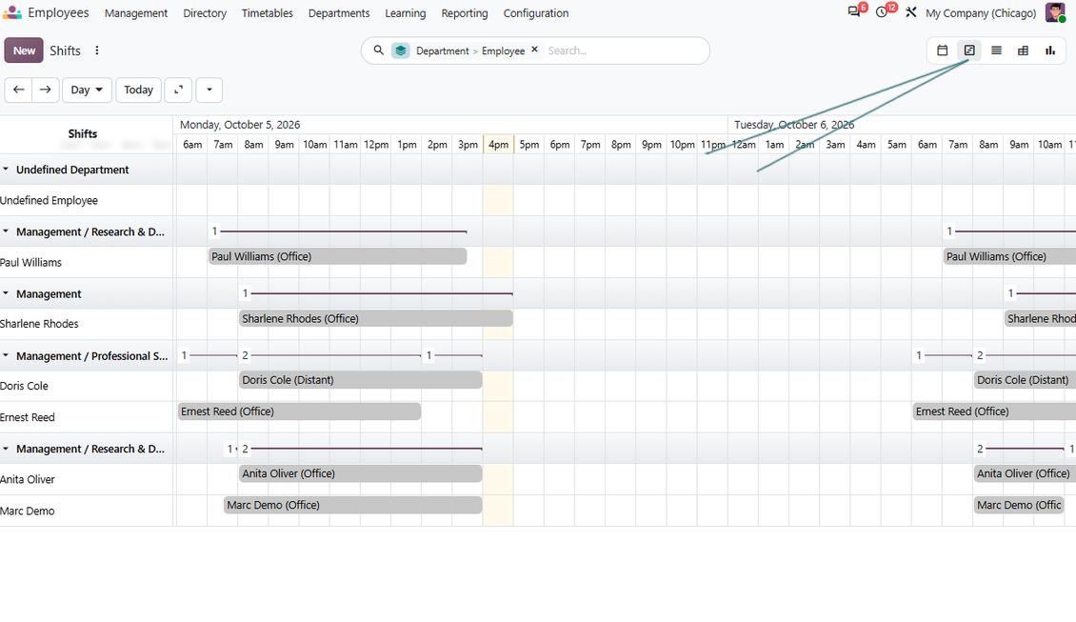Open the Departments menu
1076x622 pixels.
tap(339, 13)
